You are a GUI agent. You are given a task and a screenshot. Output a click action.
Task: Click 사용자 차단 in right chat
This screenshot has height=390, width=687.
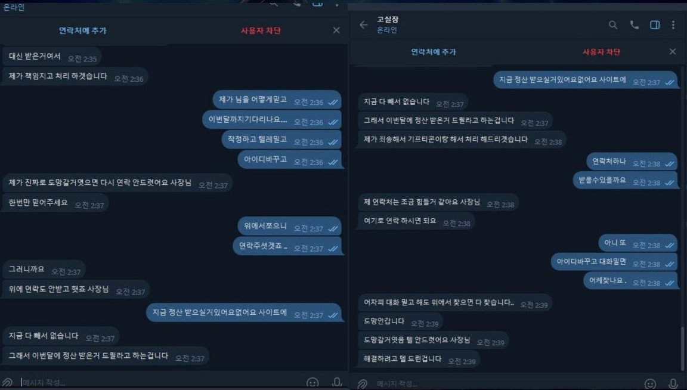pyautogui.click(x=601, y=52)
